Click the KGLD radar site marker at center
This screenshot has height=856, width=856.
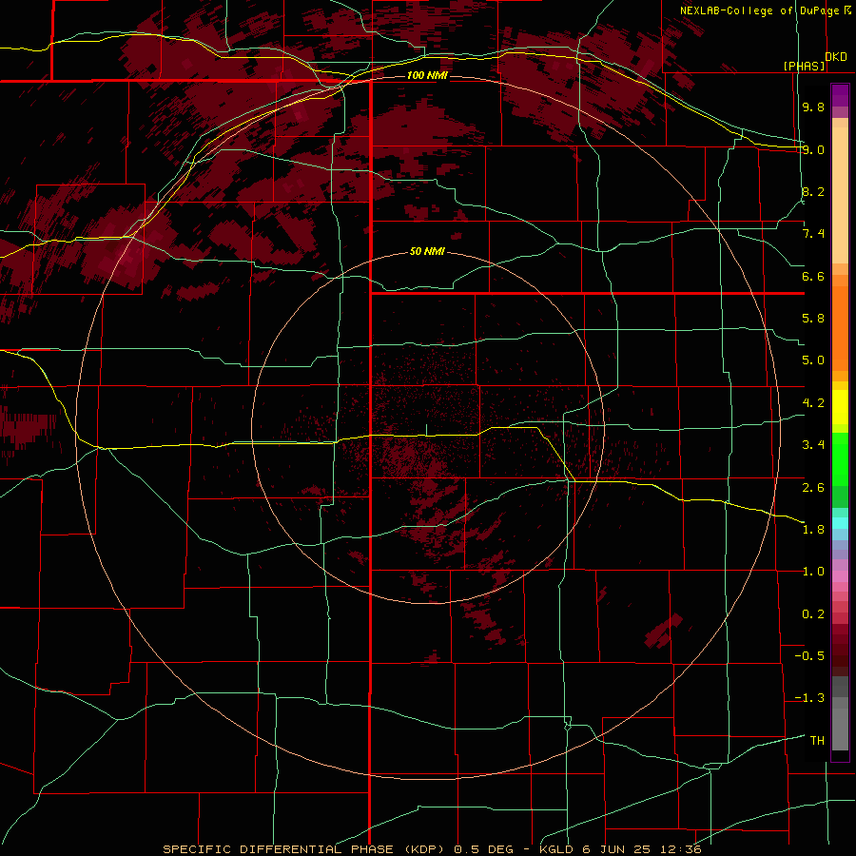427,430
